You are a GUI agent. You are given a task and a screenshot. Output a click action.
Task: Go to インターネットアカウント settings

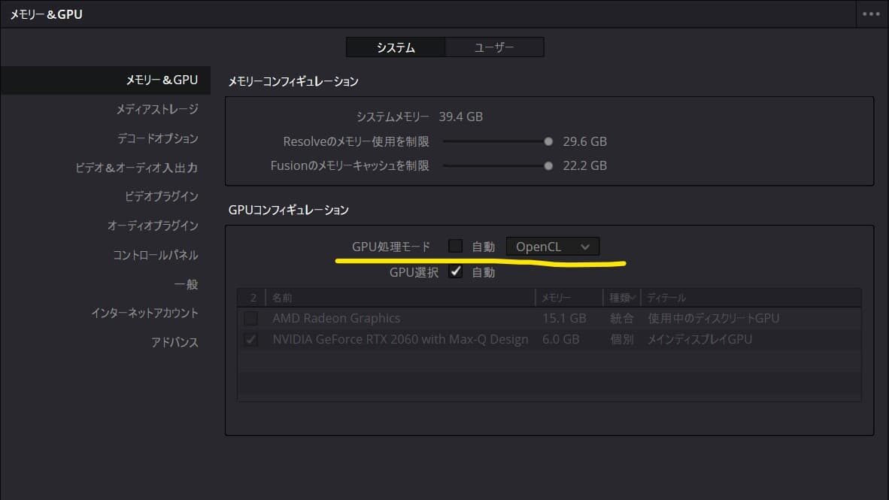[144, 313]
